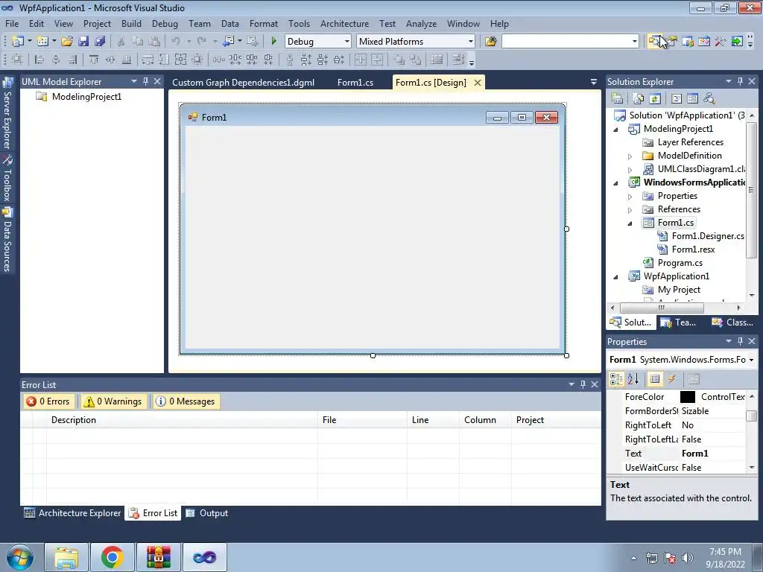Image resolution: width=763 pixels, height=572 pixels.
Task: Toggle auto-hide pin on Error List panel
Action: [583, 384]
